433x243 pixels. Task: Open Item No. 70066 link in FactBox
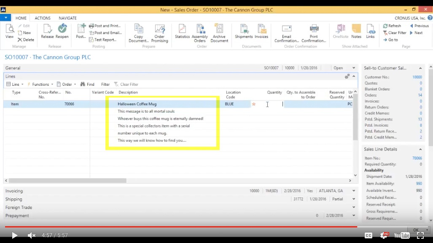[x=417, y=158]
